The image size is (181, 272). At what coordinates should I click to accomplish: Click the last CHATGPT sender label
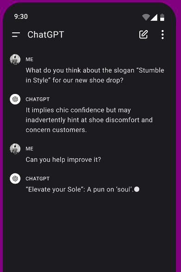(37, 179)
